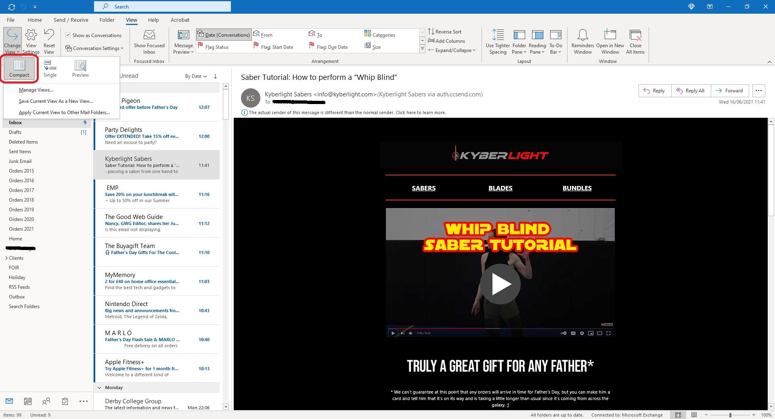
Task: Click the Search box
Action: tap(162, 6)
